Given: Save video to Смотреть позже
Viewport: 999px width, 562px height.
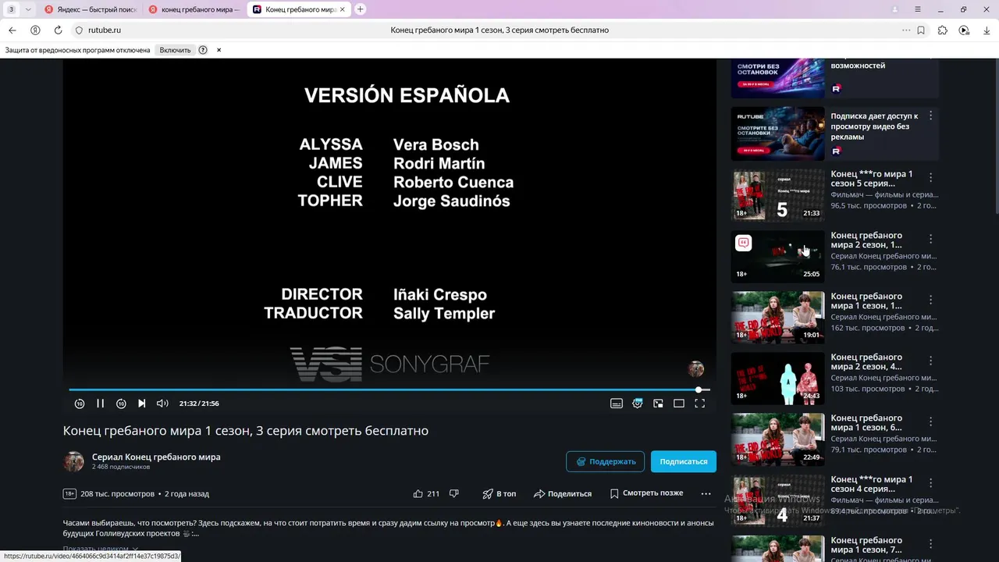Looking at the screenshot, I should pos(646,493).
